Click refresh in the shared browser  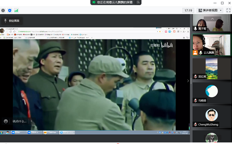[11, 32]
